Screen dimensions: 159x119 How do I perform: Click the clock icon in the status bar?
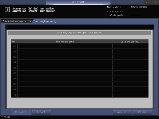[x=2, y=117]
